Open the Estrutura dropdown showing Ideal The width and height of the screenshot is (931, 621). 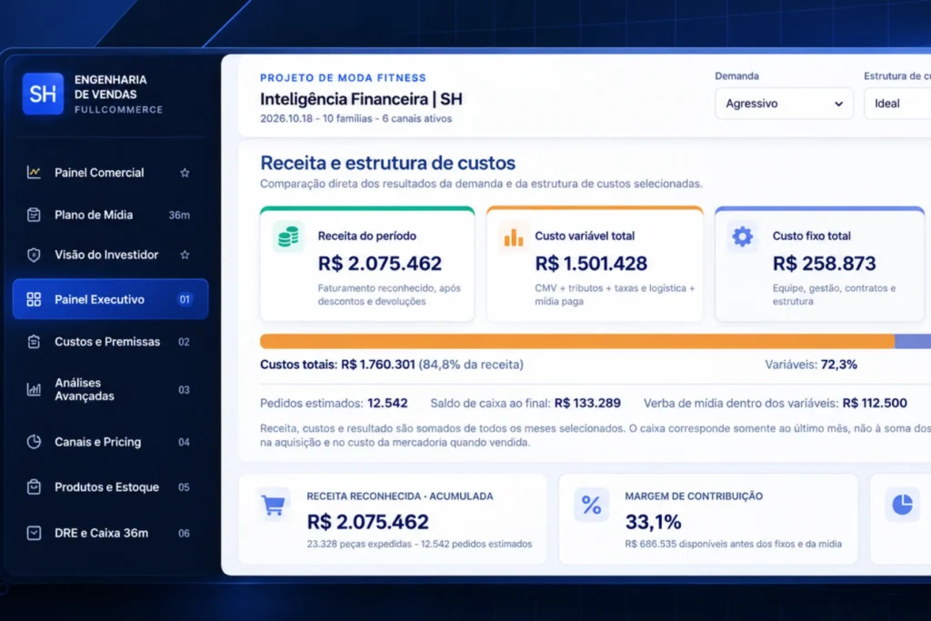click(x=897, y=104)
